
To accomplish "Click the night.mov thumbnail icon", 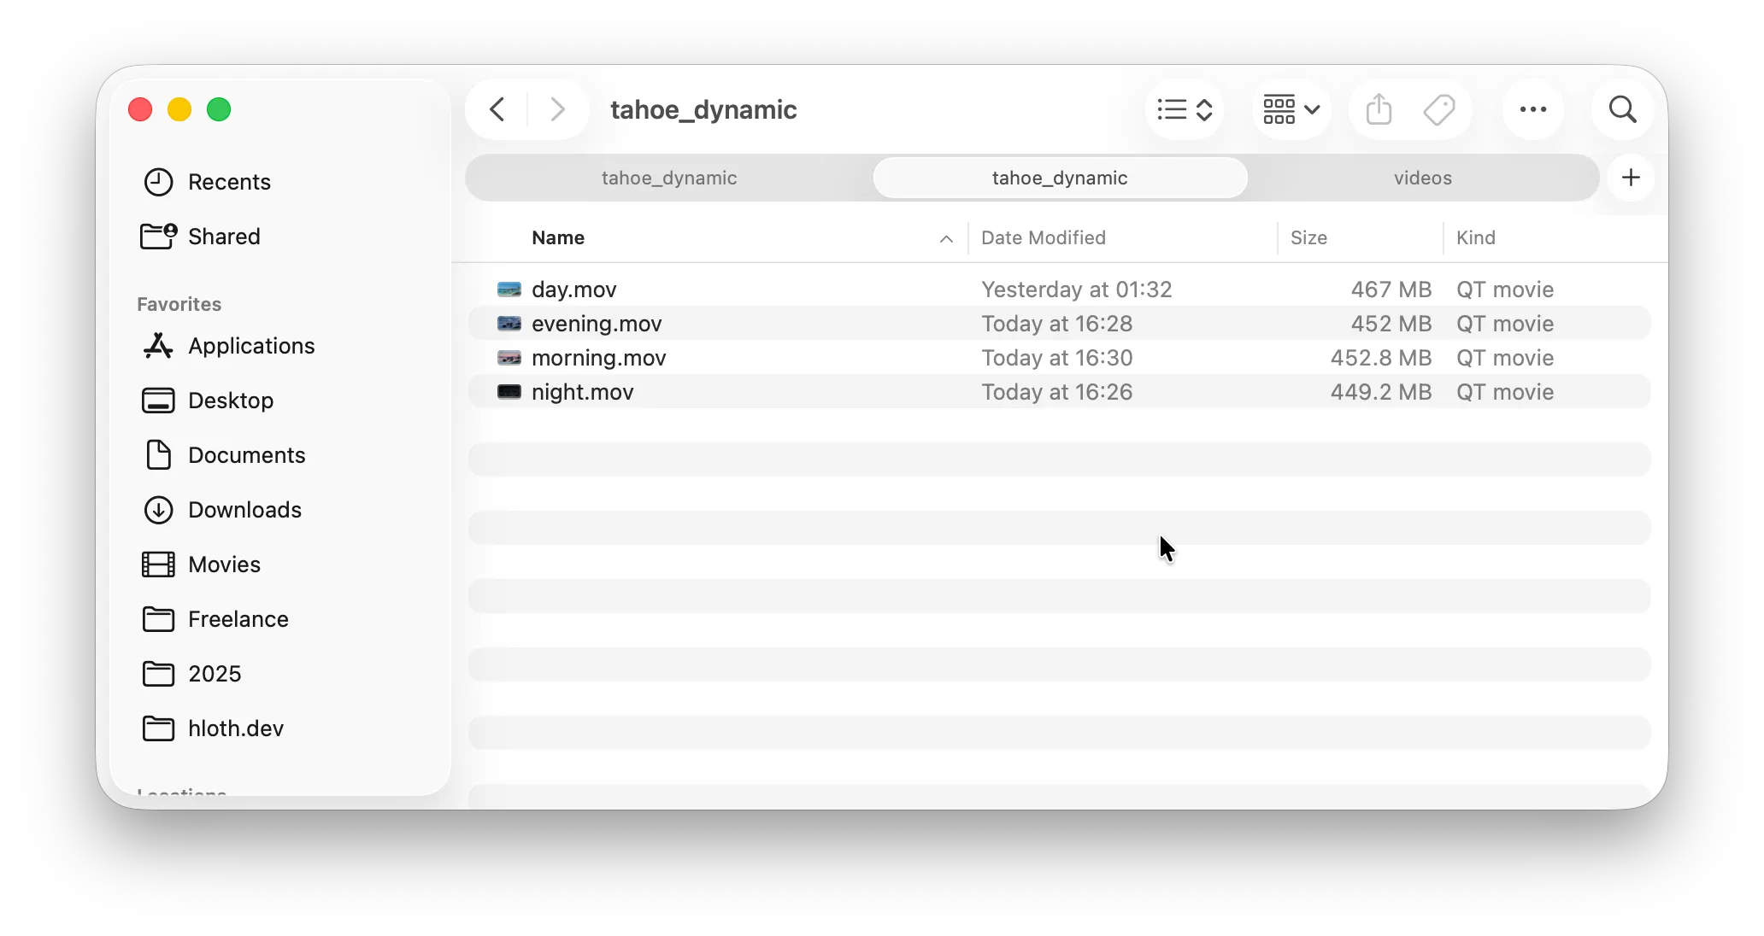I will (509, 392).
